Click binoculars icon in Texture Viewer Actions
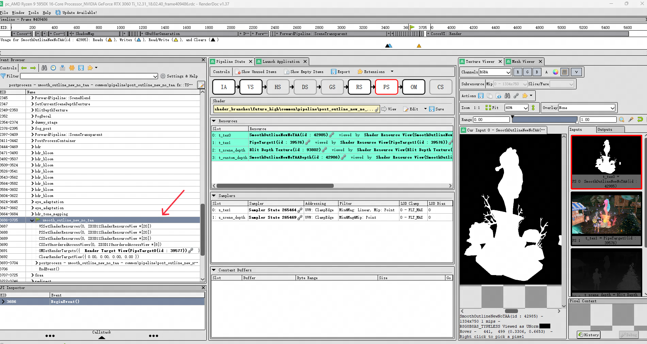The image size is (647, 344). pos(507,96)
